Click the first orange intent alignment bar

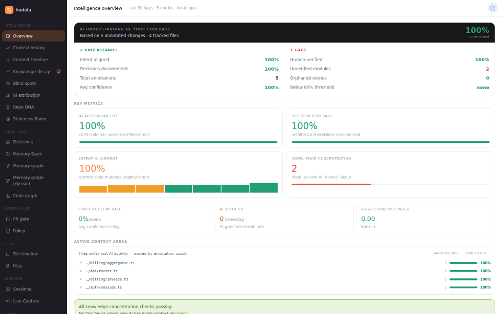[93, 189]
